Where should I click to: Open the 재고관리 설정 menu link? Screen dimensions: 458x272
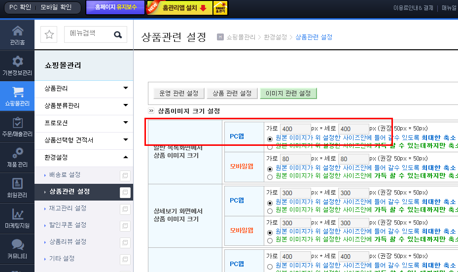point(68,208)
